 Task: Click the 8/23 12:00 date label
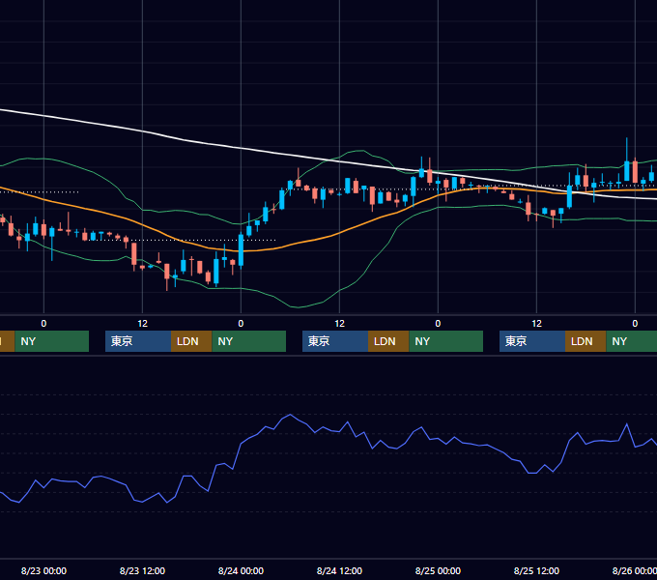(x=142, y=570)
